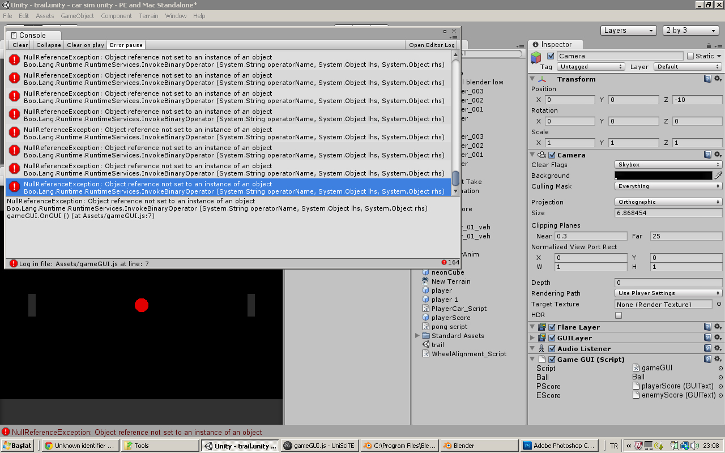Click the pong script JS file icon

click(426, 327)
